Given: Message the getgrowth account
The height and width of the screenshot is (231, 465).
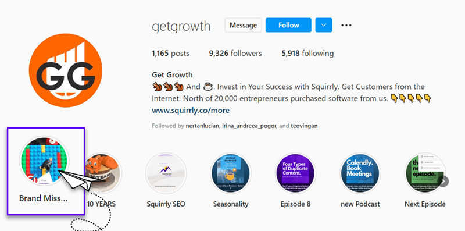Looking at the screenshot, I should (x=243, y=25).
